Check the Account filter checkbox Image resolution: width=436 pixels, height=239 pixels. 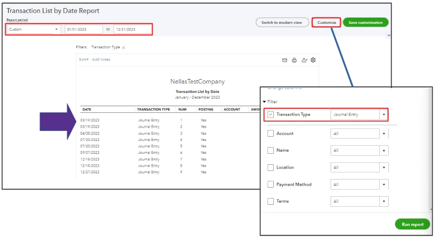(x=270, y=133)
